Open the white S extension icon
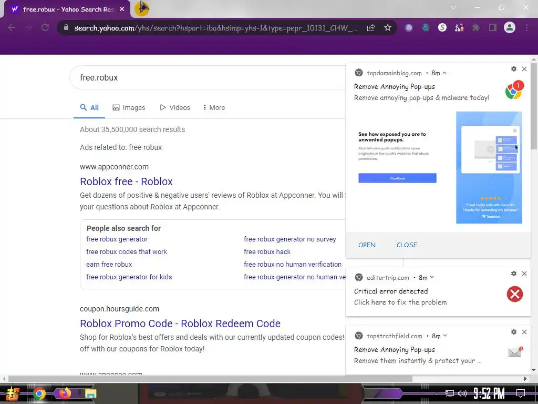The image size is (538, 404). (x=442, y=27)
